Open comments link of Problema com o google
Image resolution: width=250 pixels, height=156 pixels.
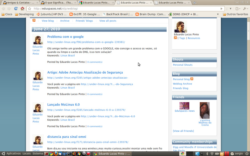click(x=95, y=62)
